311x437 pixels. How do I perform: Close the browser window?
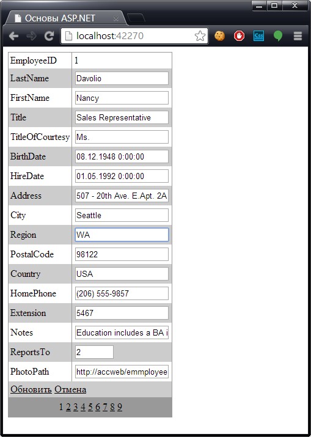coord(295,6)
